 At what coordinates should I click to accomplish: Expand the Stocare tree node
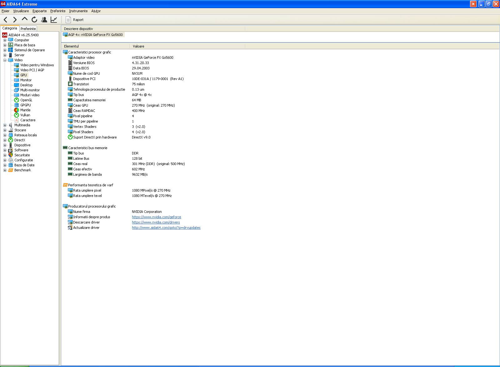click(x=5, y=130)
